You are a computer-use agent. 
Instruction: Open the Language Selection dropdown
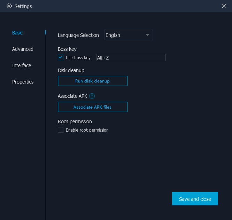pos(129,35)
